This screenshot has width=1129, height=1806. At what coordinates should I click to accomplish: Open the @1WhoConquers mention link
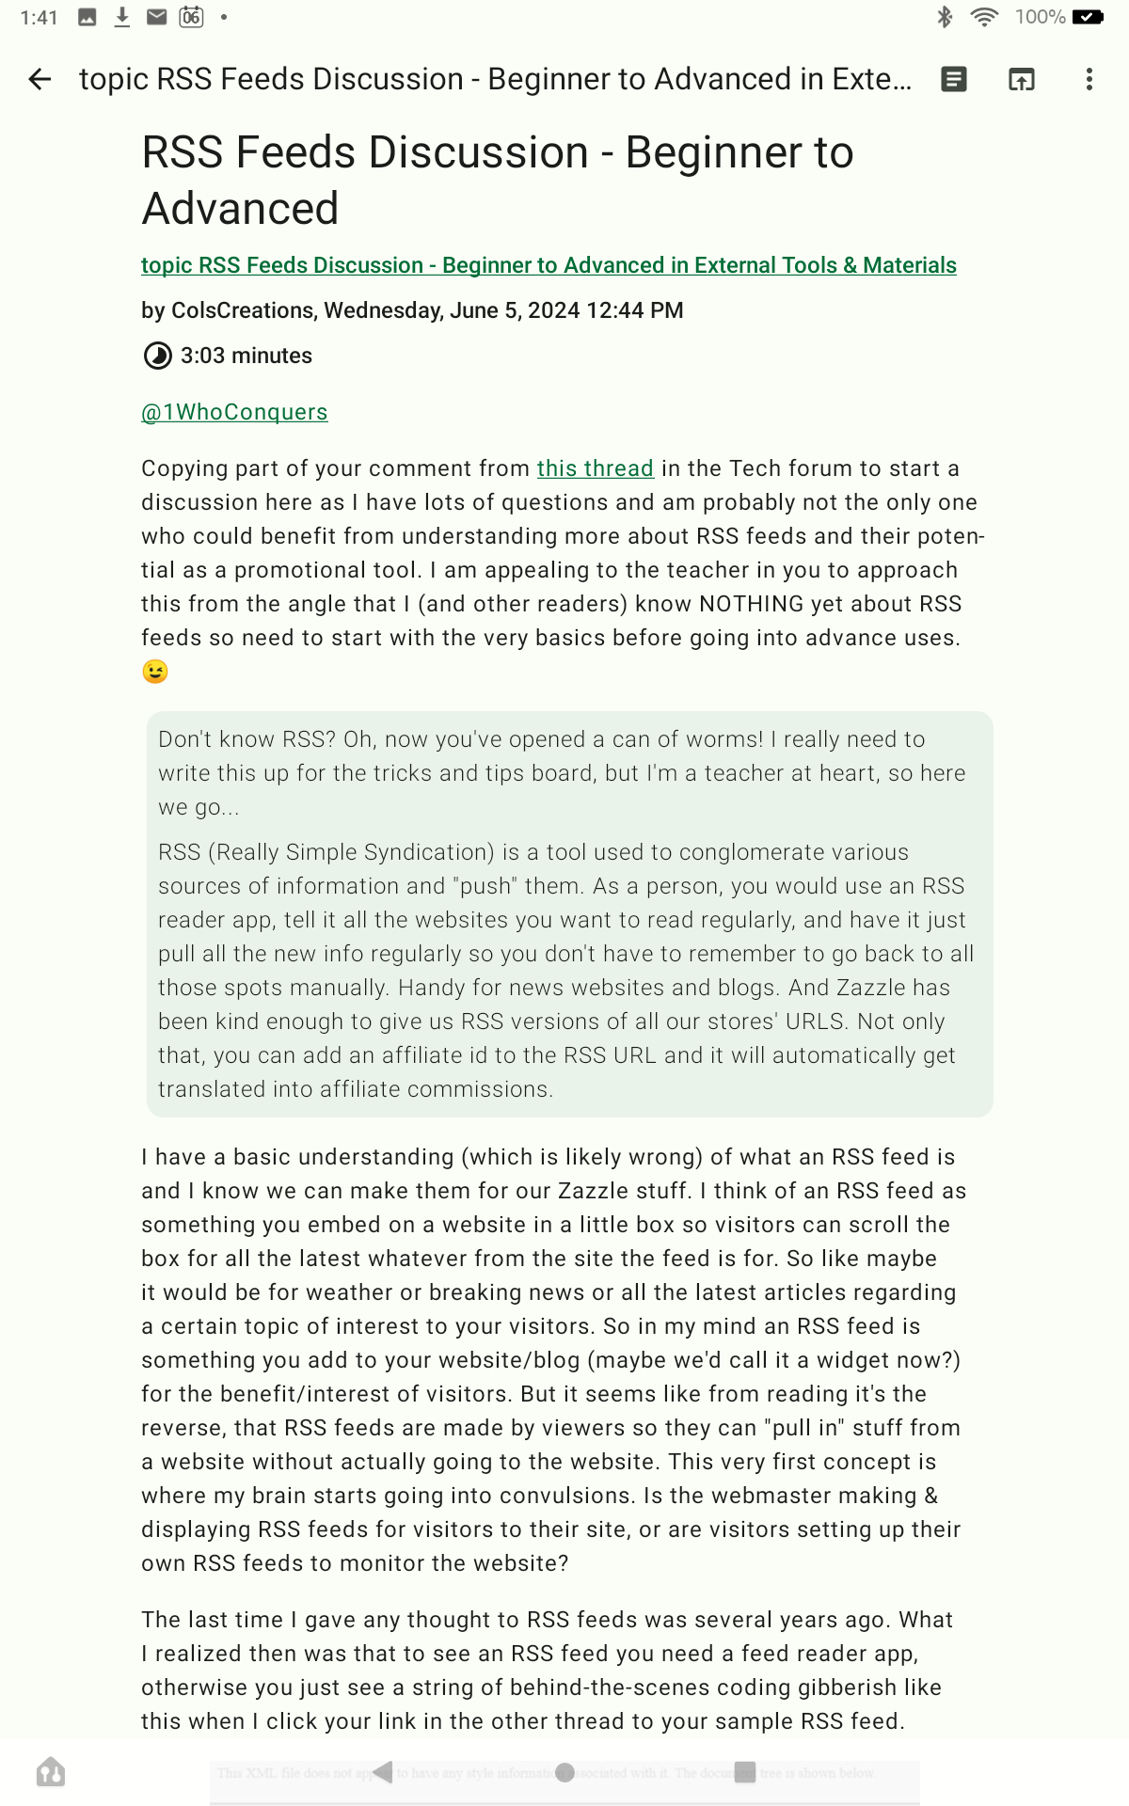click(234, 412)
